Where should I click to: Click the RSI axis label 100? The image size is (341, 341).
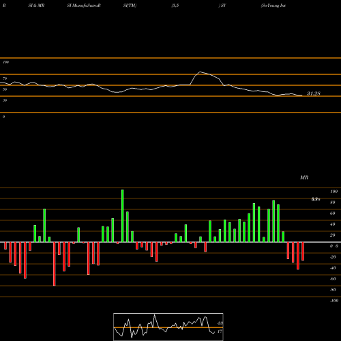point(5,62)
